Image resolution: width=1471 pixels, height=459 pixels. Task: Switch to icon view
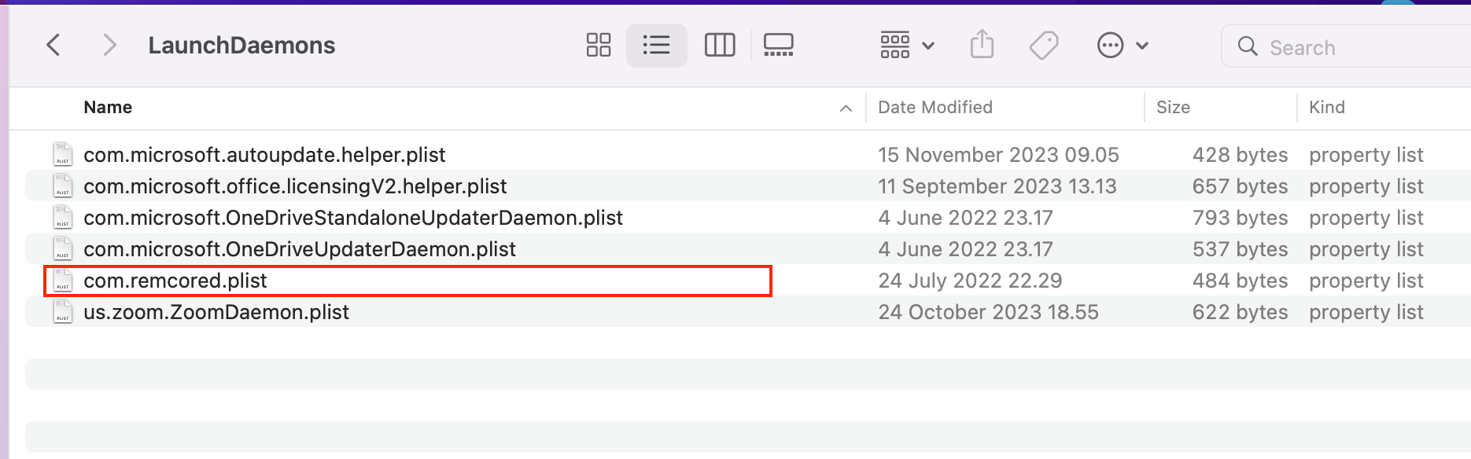pos(598,45)
